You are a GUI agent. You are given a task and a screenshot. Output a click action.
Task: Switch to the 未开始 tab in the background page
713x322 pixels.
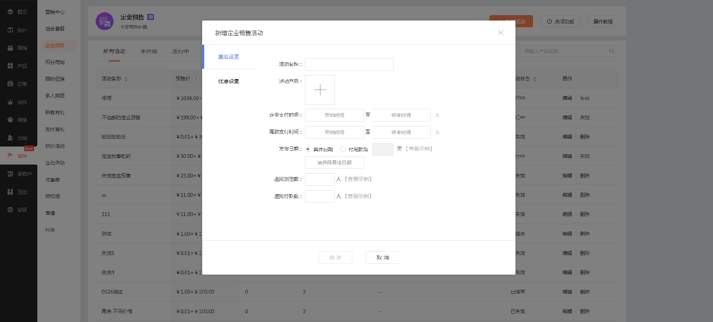click(149, 52)
